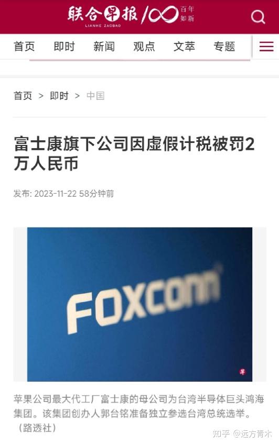279x446 pixels.
Task: Click the second breadcrumb chevron before 中国
Action: [77, 96]
